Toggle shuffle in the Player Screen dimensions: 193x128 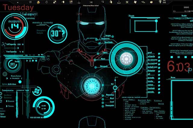click(48, 56)
